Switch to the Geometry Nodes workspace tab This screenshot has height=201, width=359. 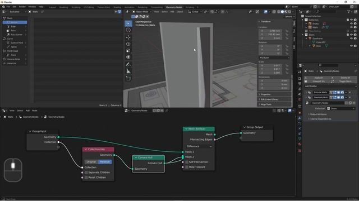174,7
